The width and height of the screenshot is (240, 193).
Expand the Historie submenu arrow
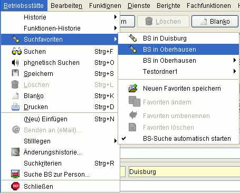click(116, 17)
